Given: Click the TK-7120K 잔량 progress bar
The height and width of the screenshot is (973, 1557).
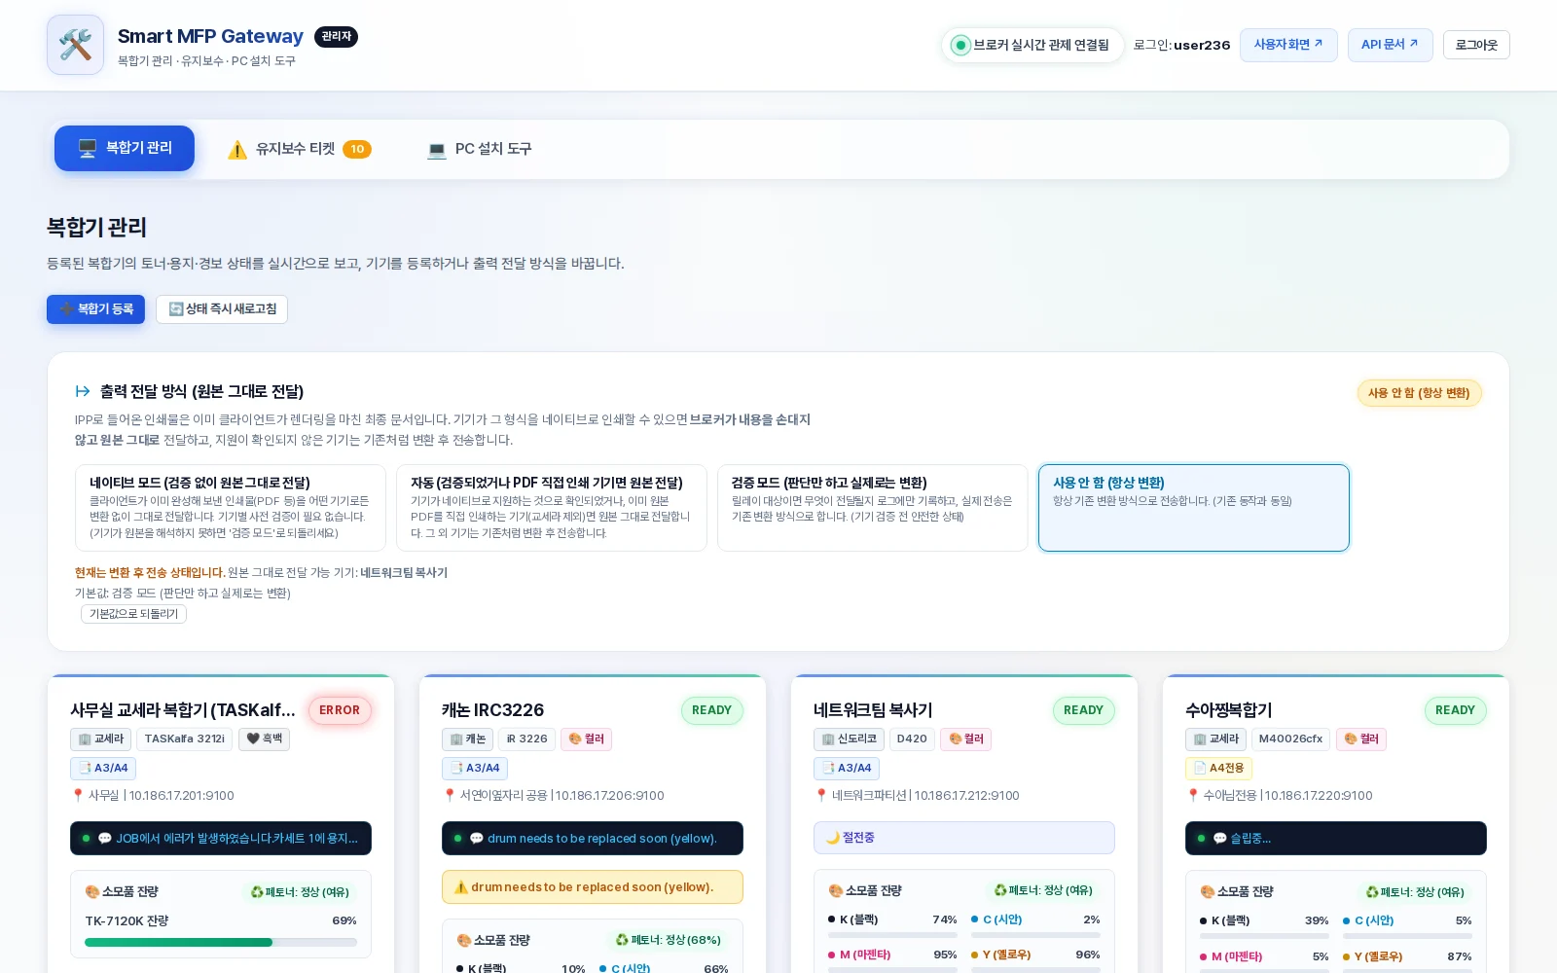Looking at the screenshot, I should click(x=221, y=942).
